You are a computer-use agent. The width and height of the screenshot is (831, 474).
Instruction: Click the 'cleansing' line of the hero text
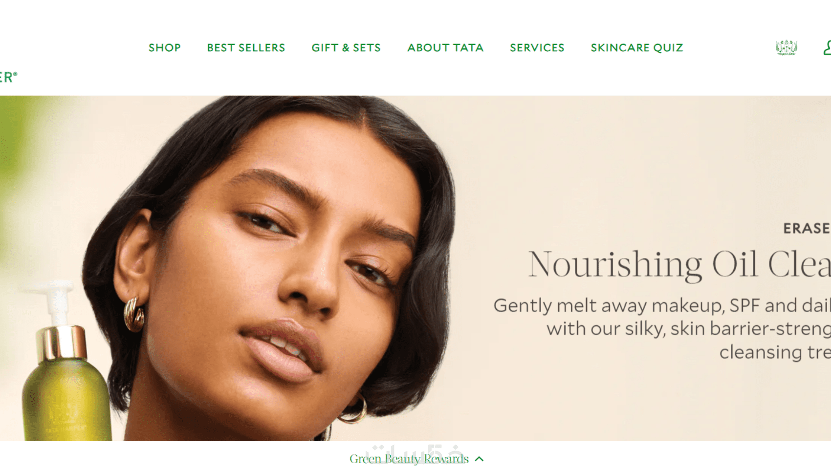(775, 352)
